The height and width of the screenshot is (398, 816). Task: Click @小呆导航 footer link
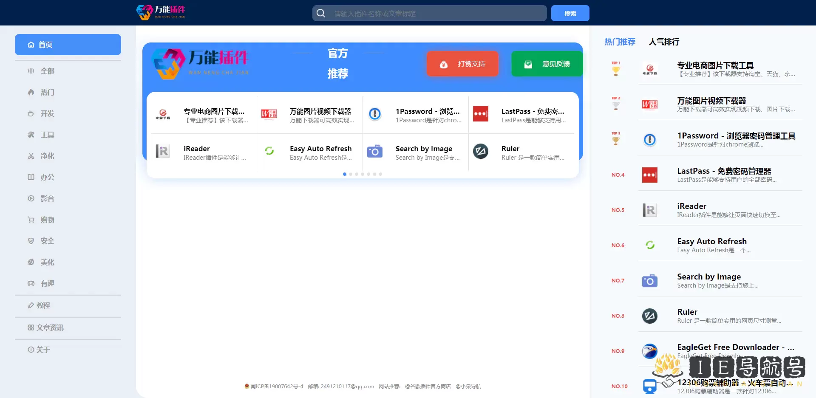pyautogui.click(x=468, y=387)
